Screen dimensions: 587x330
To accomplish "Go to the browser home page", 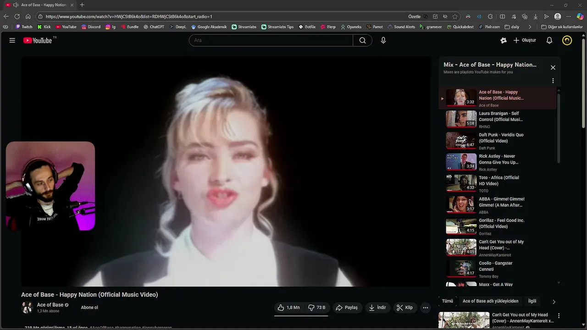I will 28,16.
